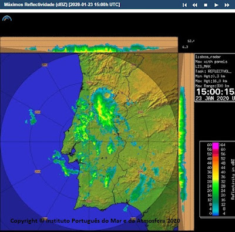Viewport: 235px width, 232px height.
Task: Click the top horizontal cross-section panel
Action: click(89, 45)
